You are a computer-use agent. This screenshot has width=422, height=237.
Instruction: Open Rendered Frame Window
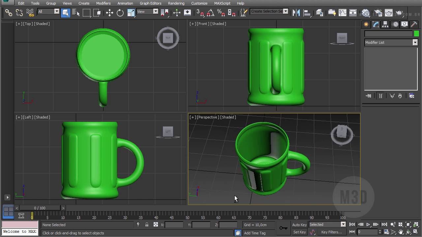tap(389, 13)
